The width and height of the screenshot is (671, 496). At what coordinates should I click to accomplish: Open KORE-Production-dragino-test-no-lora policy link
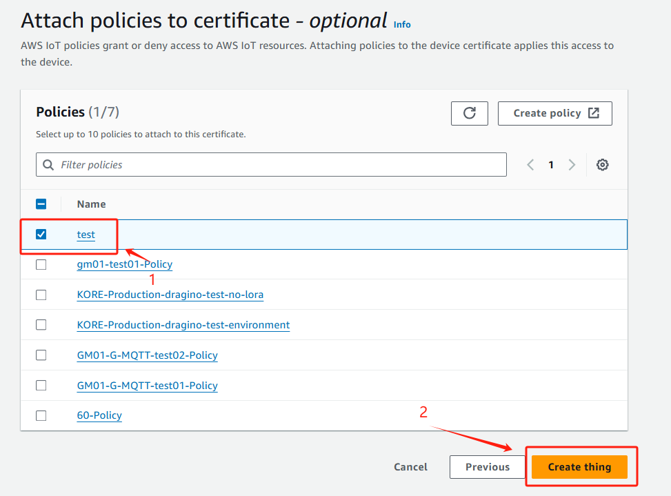(x=170, y=295)
